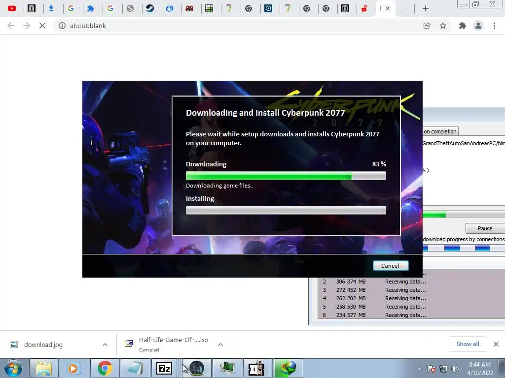Select the connection row with 262.202 MB
The height and width of the screenshot is (378, 505).
(411, 298)
